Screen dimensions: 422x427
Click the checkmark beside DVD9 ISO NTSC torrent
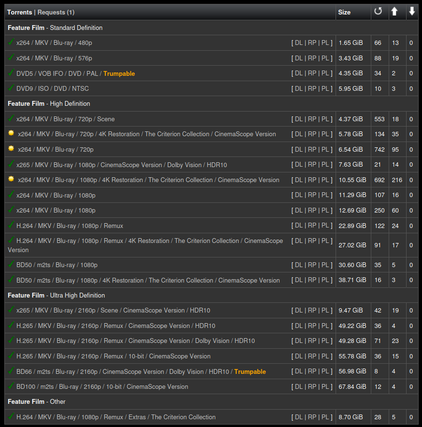click(x=11, y=88)
